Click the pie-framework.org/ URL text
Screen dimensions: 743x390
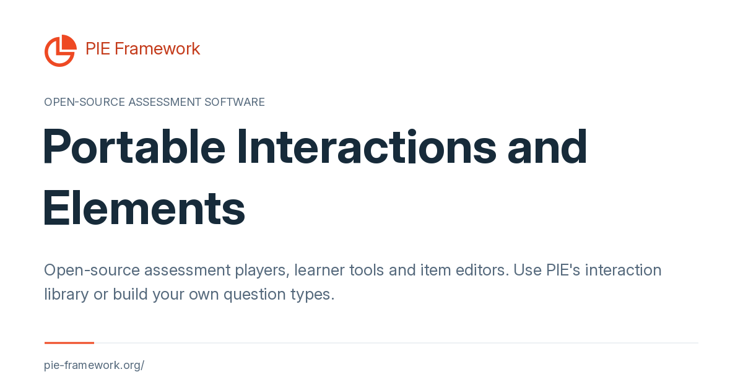point(94,365)
